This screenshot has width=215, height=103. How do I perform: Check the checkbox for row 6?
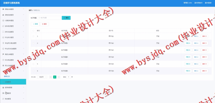[33, 71]
